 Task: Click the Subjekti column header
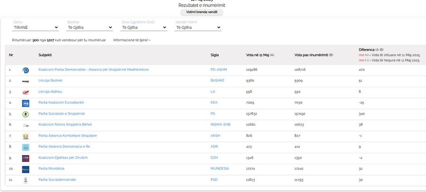point(45,55)
